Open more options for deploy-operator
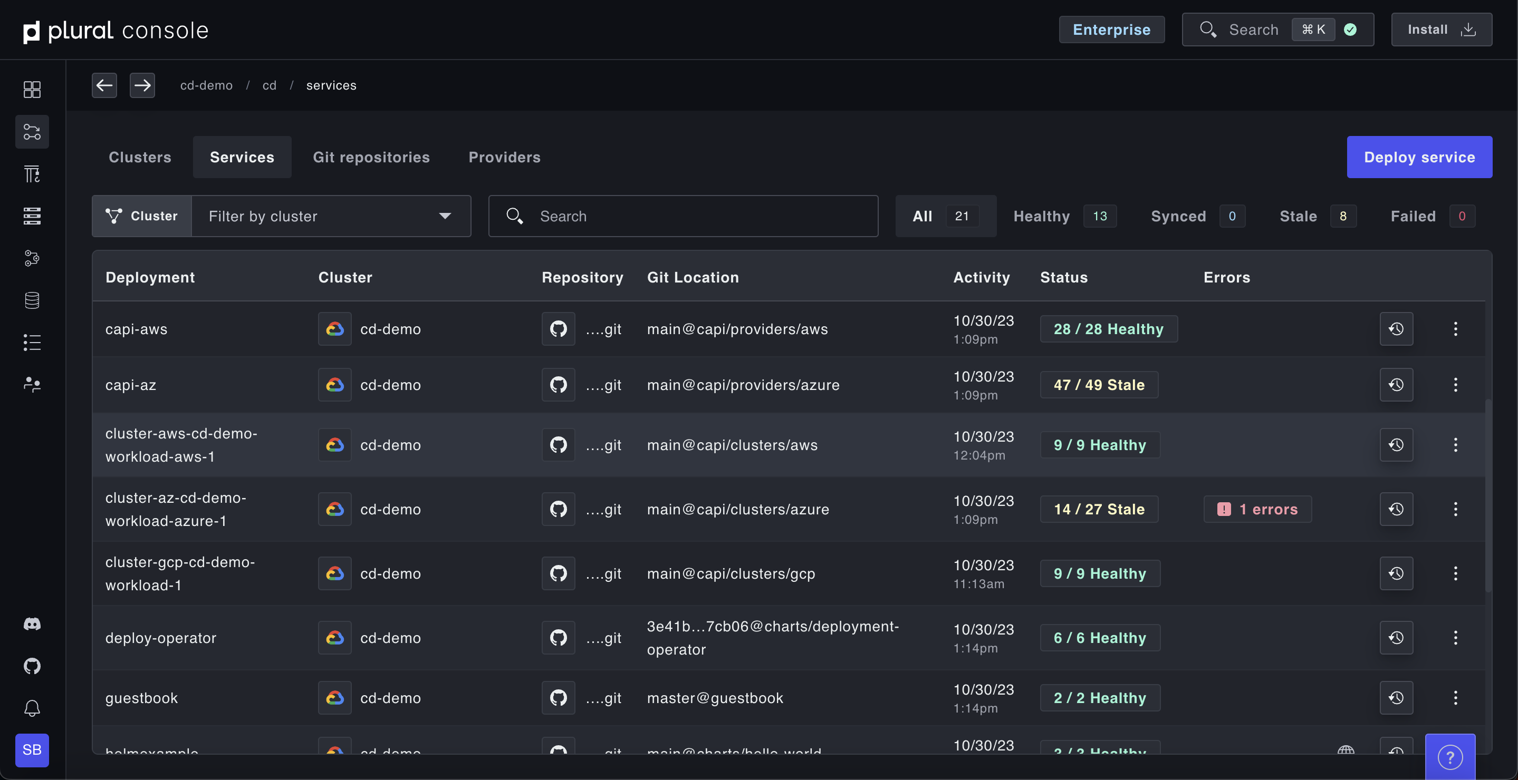Image resolution: width=1518 pixels, height=780 pixels. coord(1456,638)
